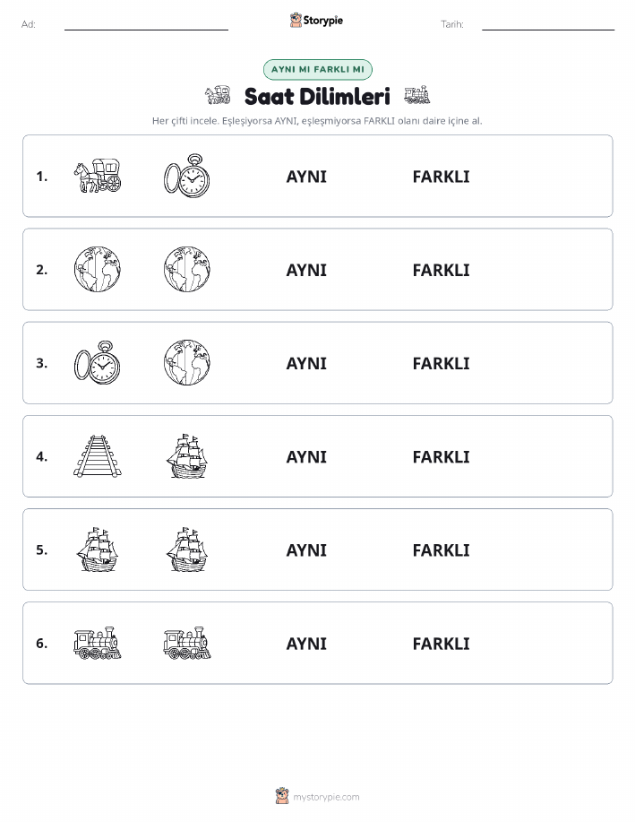Click the Ad name line field
635x822 pixels.
click(x=146, y=24)
